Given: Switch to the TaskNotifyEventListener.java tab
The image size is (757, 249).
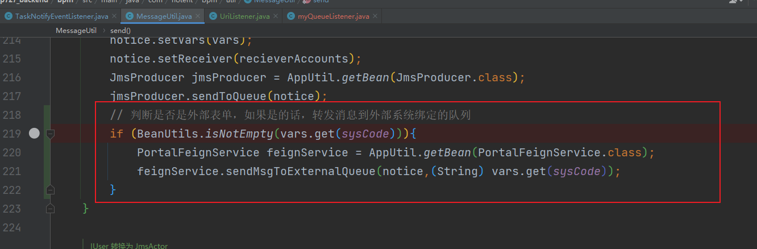Looking at the screenshot, I should (x=63, y=16).
